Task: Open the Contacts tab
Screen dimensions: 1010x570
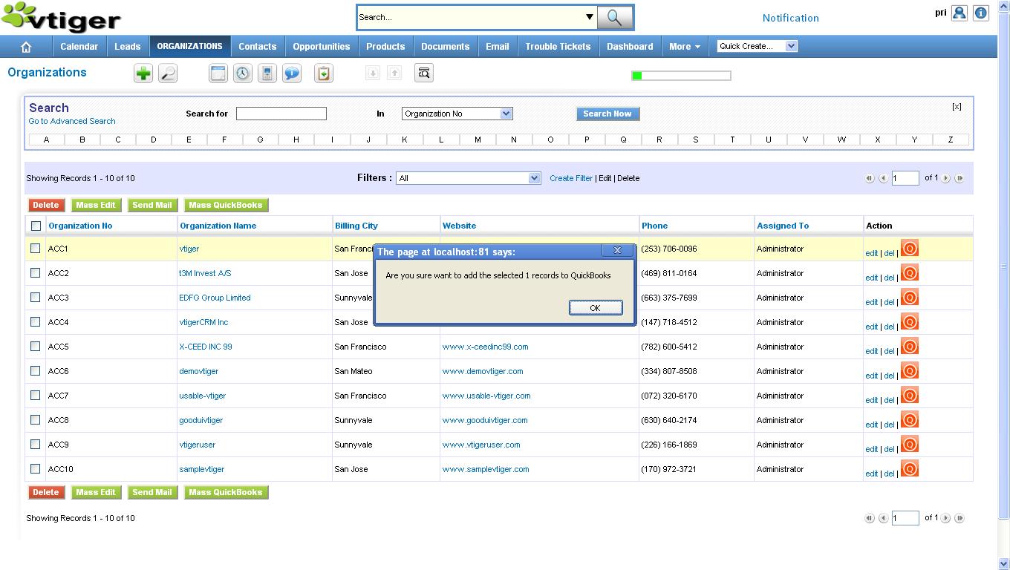Action: coord(257,46)
